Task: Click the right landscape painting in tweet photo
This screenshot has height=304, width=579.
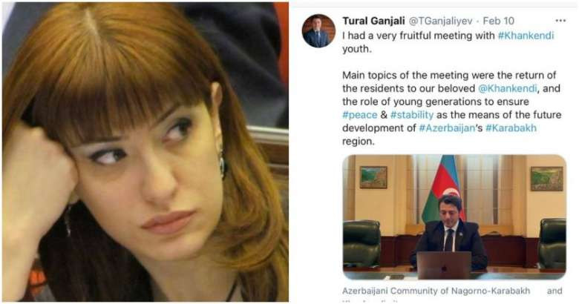Action: [547, 179]
